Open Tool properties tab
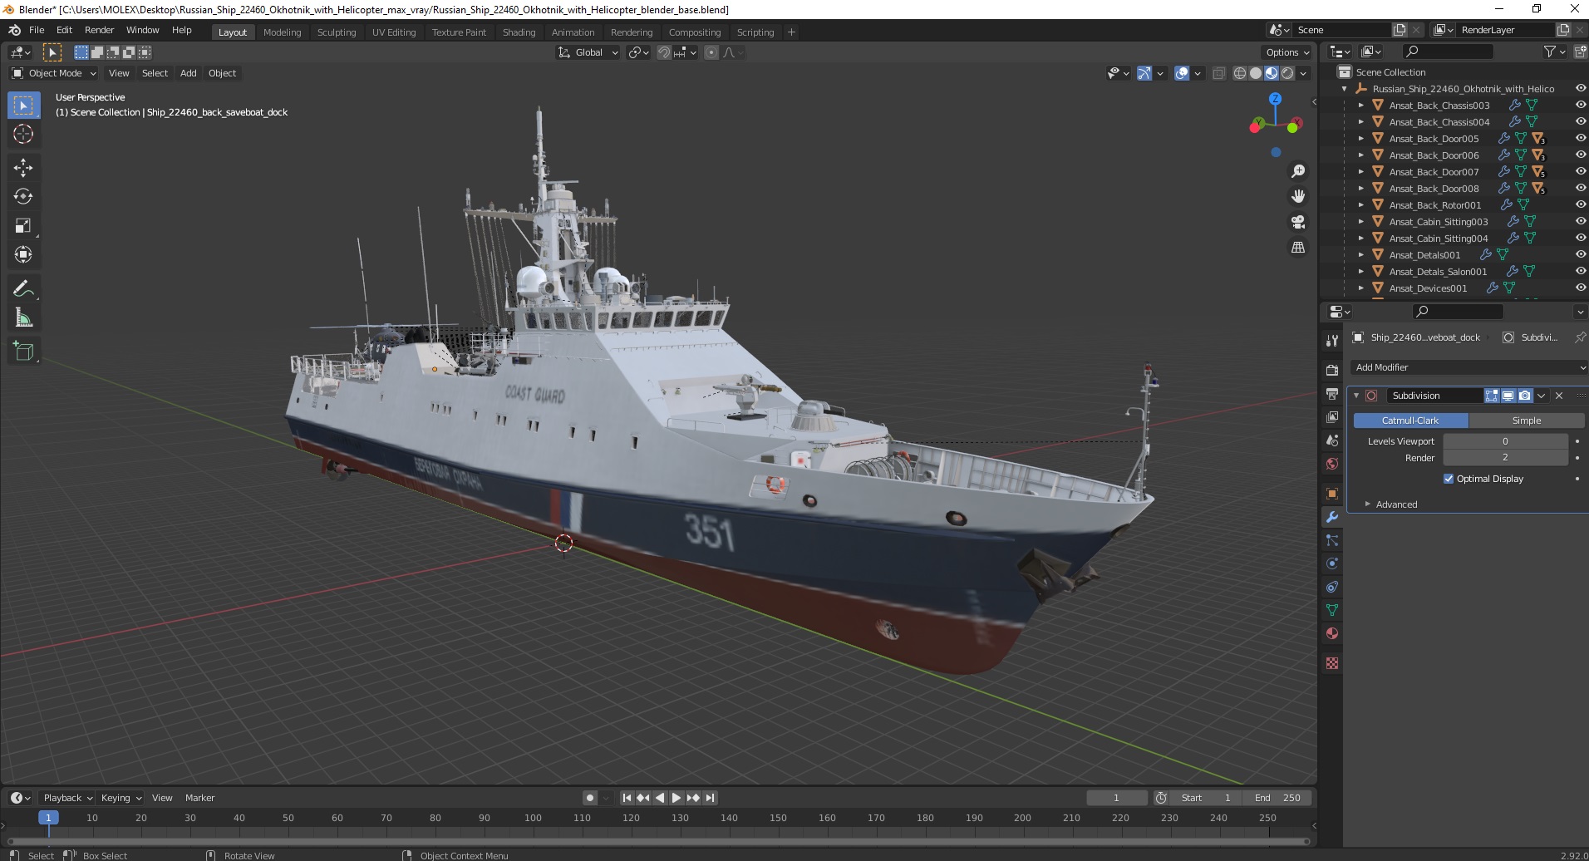Image resolution: width=1589 pixels, height=861 pixels. [x=1332, y=341]
